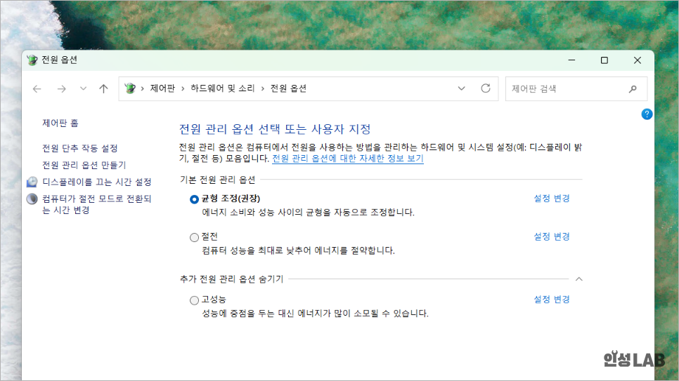Click 전원 옵션 breadcrumb in address bar
Viewport: 679px width, 381px height.
tap(288, 88)
